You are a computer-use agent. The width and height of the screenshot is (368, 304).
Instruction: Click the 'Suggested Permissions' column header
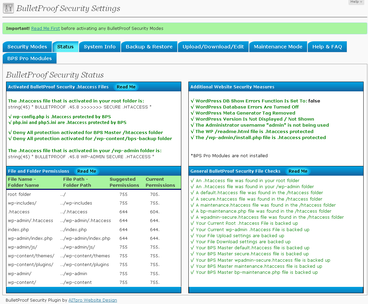click(x=124, y=182)
